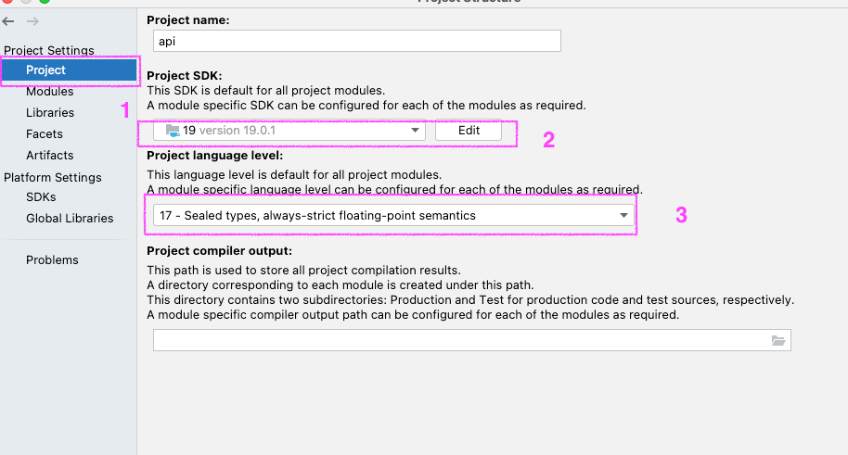Browse compiler output folder icon
The width and height of the screenshot is (848, 455).
coord(777,340)
